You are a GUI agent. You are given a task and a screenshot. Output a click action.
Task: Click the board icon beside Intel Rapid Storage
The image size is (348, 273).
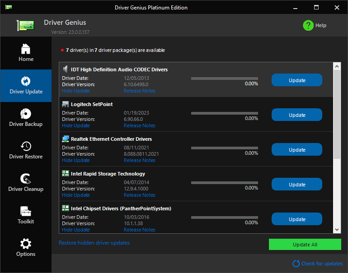pos(65,174)
